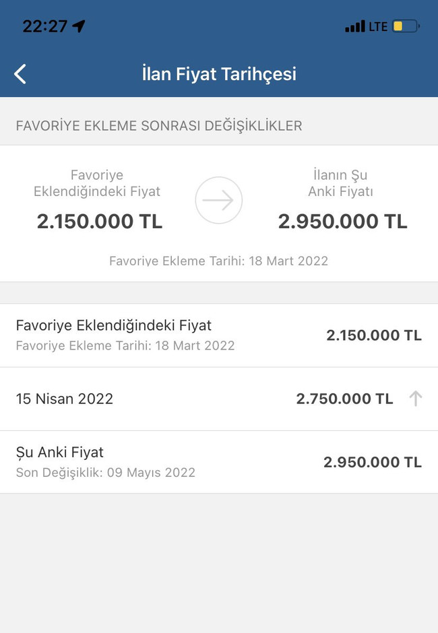Tap the 'İlanın Şu Anki Fiyatı' label
Image resolution: width=438 pixels, height=633 pixels.
[341, 183]
